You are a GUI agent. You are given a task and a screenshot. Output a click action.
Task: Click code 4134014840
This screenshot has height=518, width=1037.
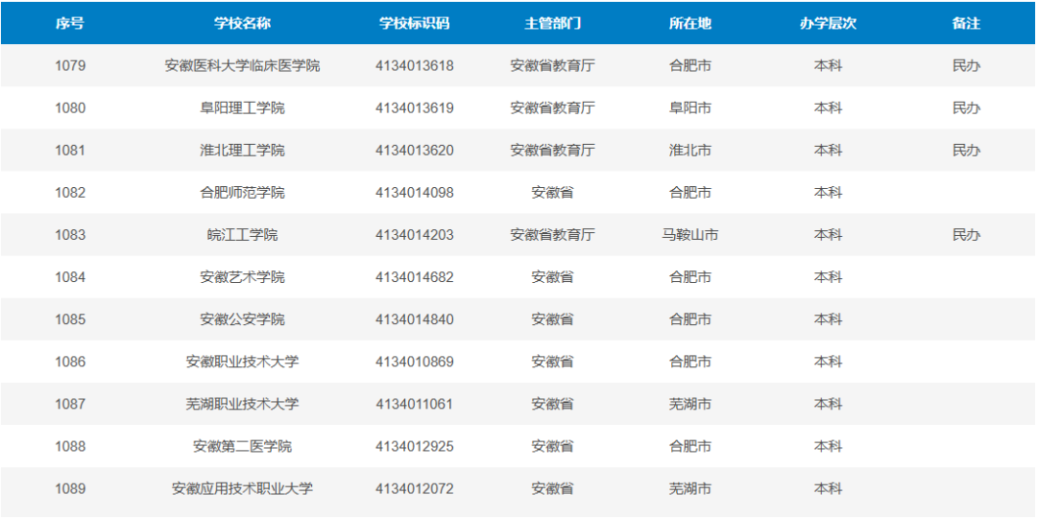414,319
